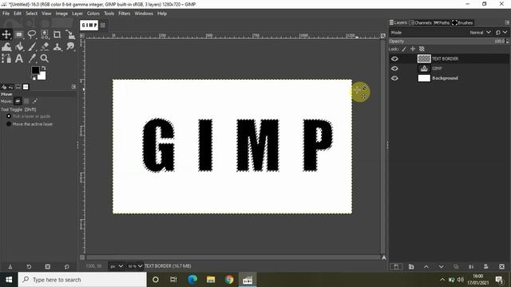This screenshot has width=511, height=287.
Task: Switch to the Paths tab
Action: tap(442, 23)
